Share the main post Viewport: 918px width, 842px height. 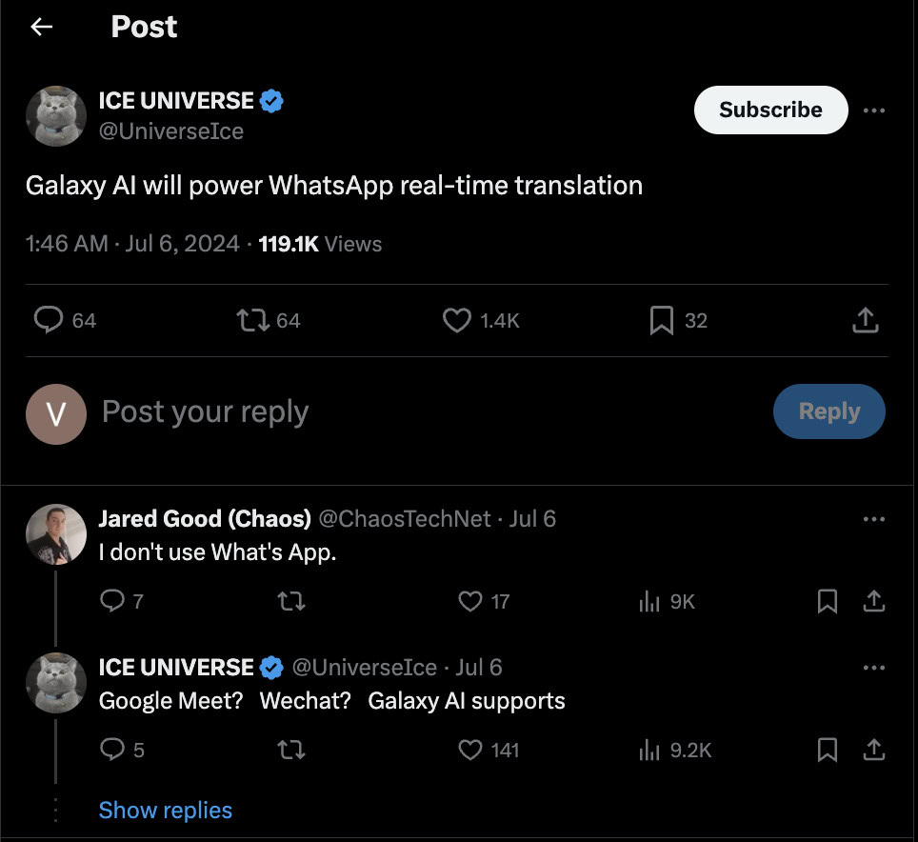864,321
